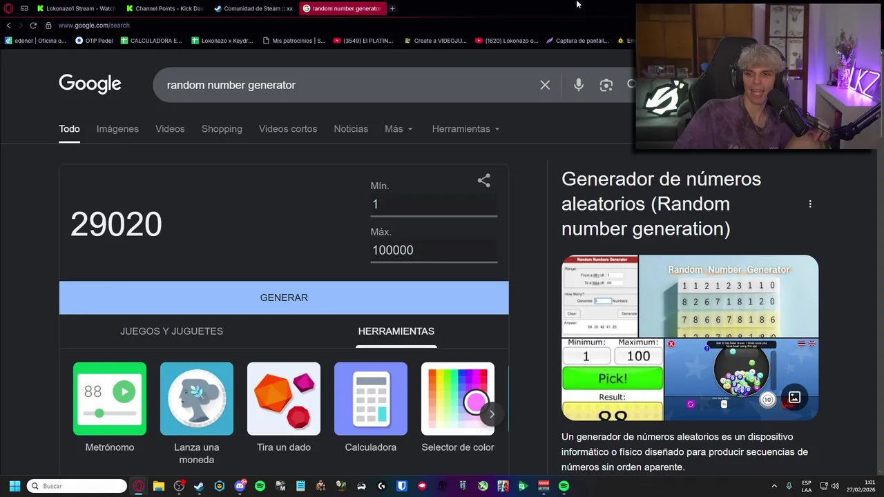Switch to the Shopping results tab
Screen dimensions: 884x497
point(222,129)
